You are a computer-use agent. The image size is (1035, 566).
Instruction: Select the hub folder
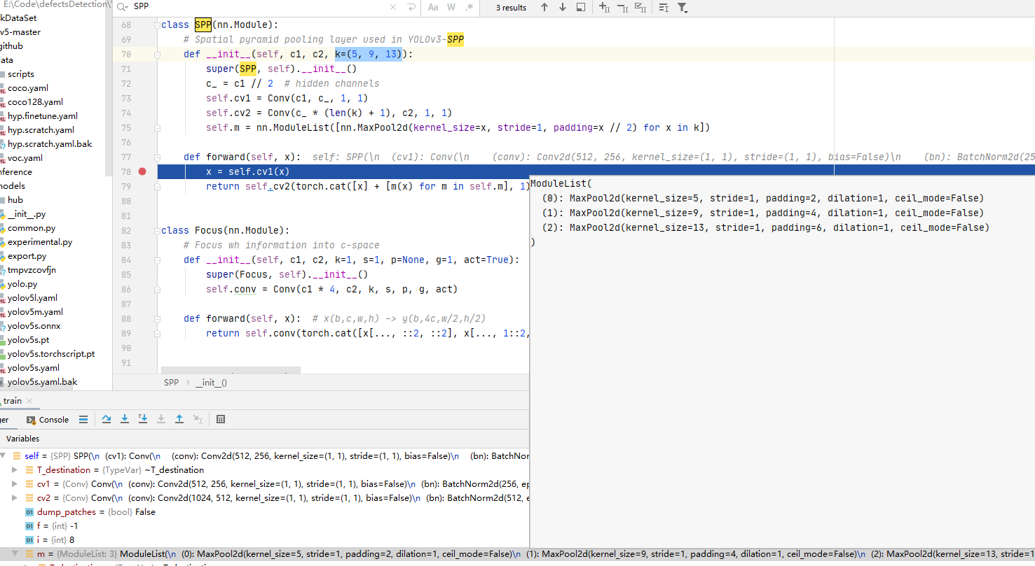15,200
